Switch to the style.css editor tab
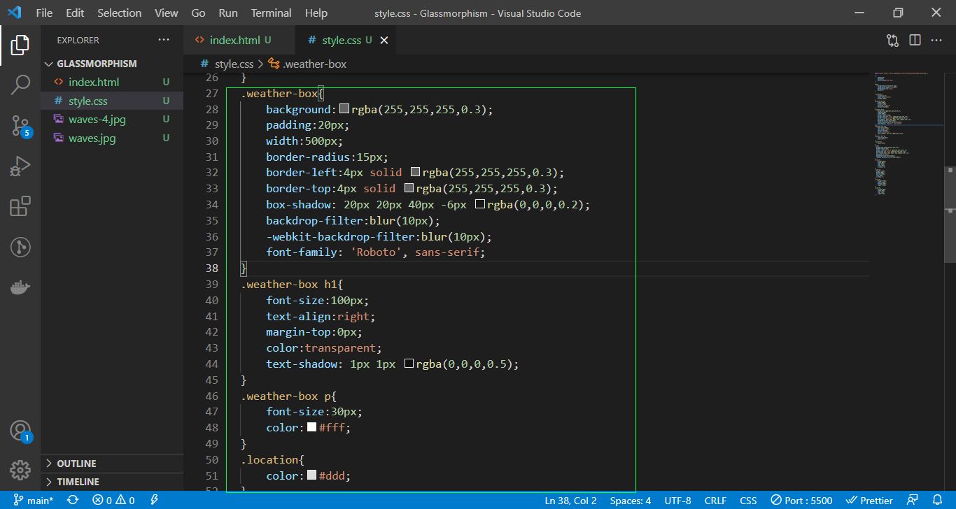This screenshot has height=509, width=956. pos(344,41)
